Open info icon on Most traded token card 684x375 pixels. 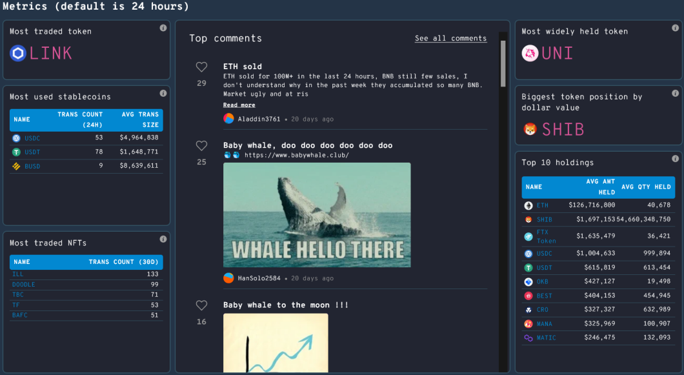click(x=163, y=28)
